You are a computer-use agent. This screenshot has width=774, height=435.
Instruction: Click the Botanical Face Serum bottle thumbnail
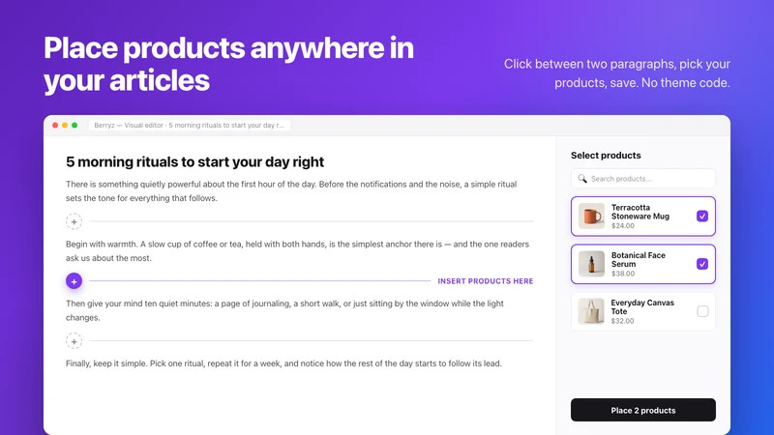pos(591,264)
